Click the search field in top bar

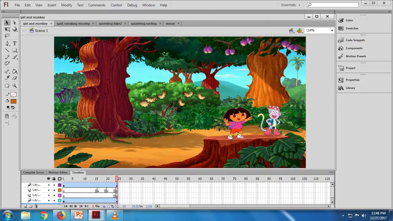click(x=333, y=5)
